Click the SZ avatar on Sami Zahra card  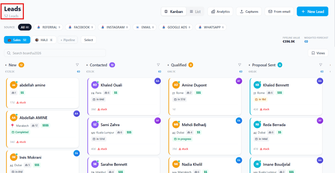click(95, 125)
